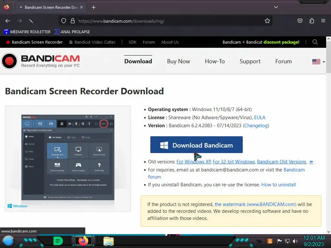Click the forward navigation arrow
The width and height of the screenshot is (331, 248).
(x=19, y=21)
